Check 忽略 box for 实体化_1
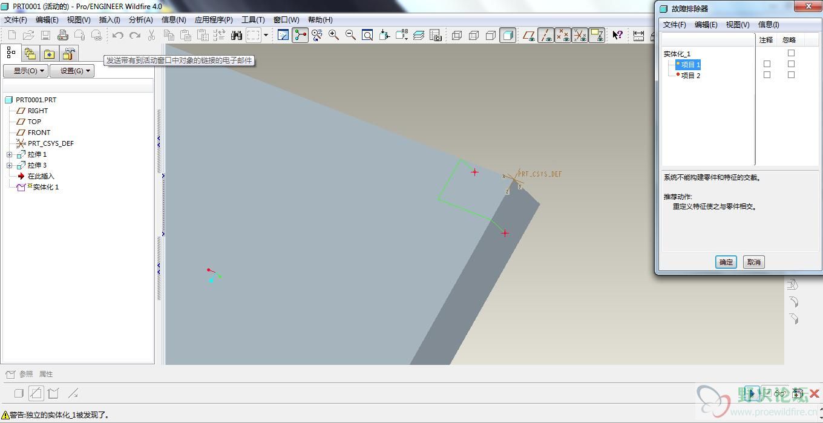This screenshot has width=823, height=423. click(x=791, y=53)
